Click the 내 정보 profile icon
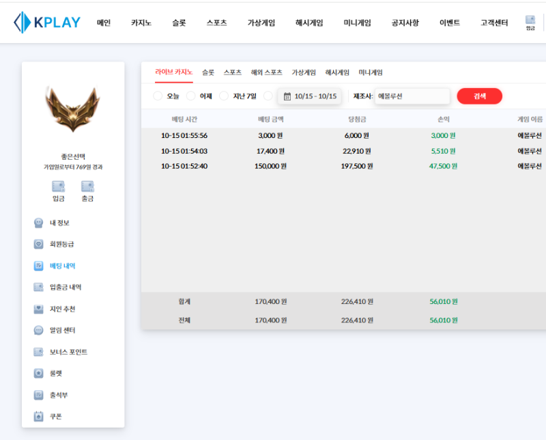This screenshot has width=546, height=440. (x=39, y=223)
